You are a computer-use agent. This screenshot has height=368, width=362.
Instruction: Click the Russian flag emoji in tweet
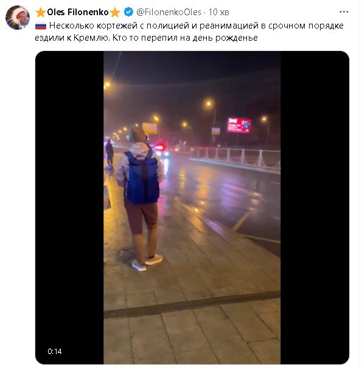(41, 26)
